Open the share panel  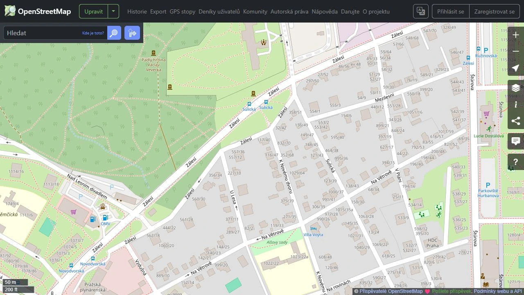[516, 121]
